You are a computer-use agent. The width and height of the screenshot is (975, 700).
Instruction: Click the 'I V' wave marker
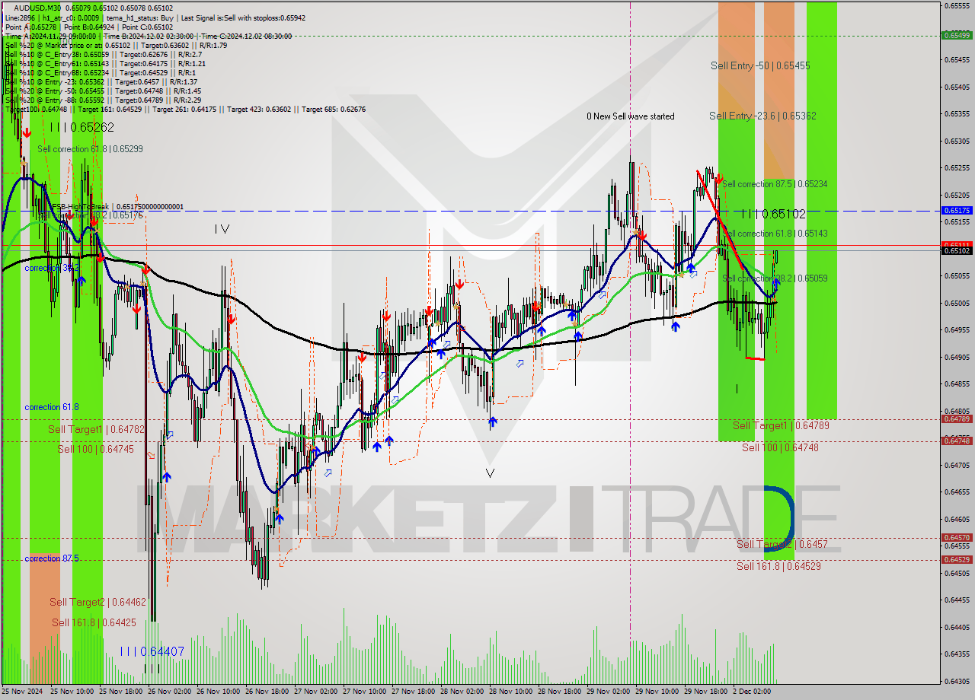[221, 228]
